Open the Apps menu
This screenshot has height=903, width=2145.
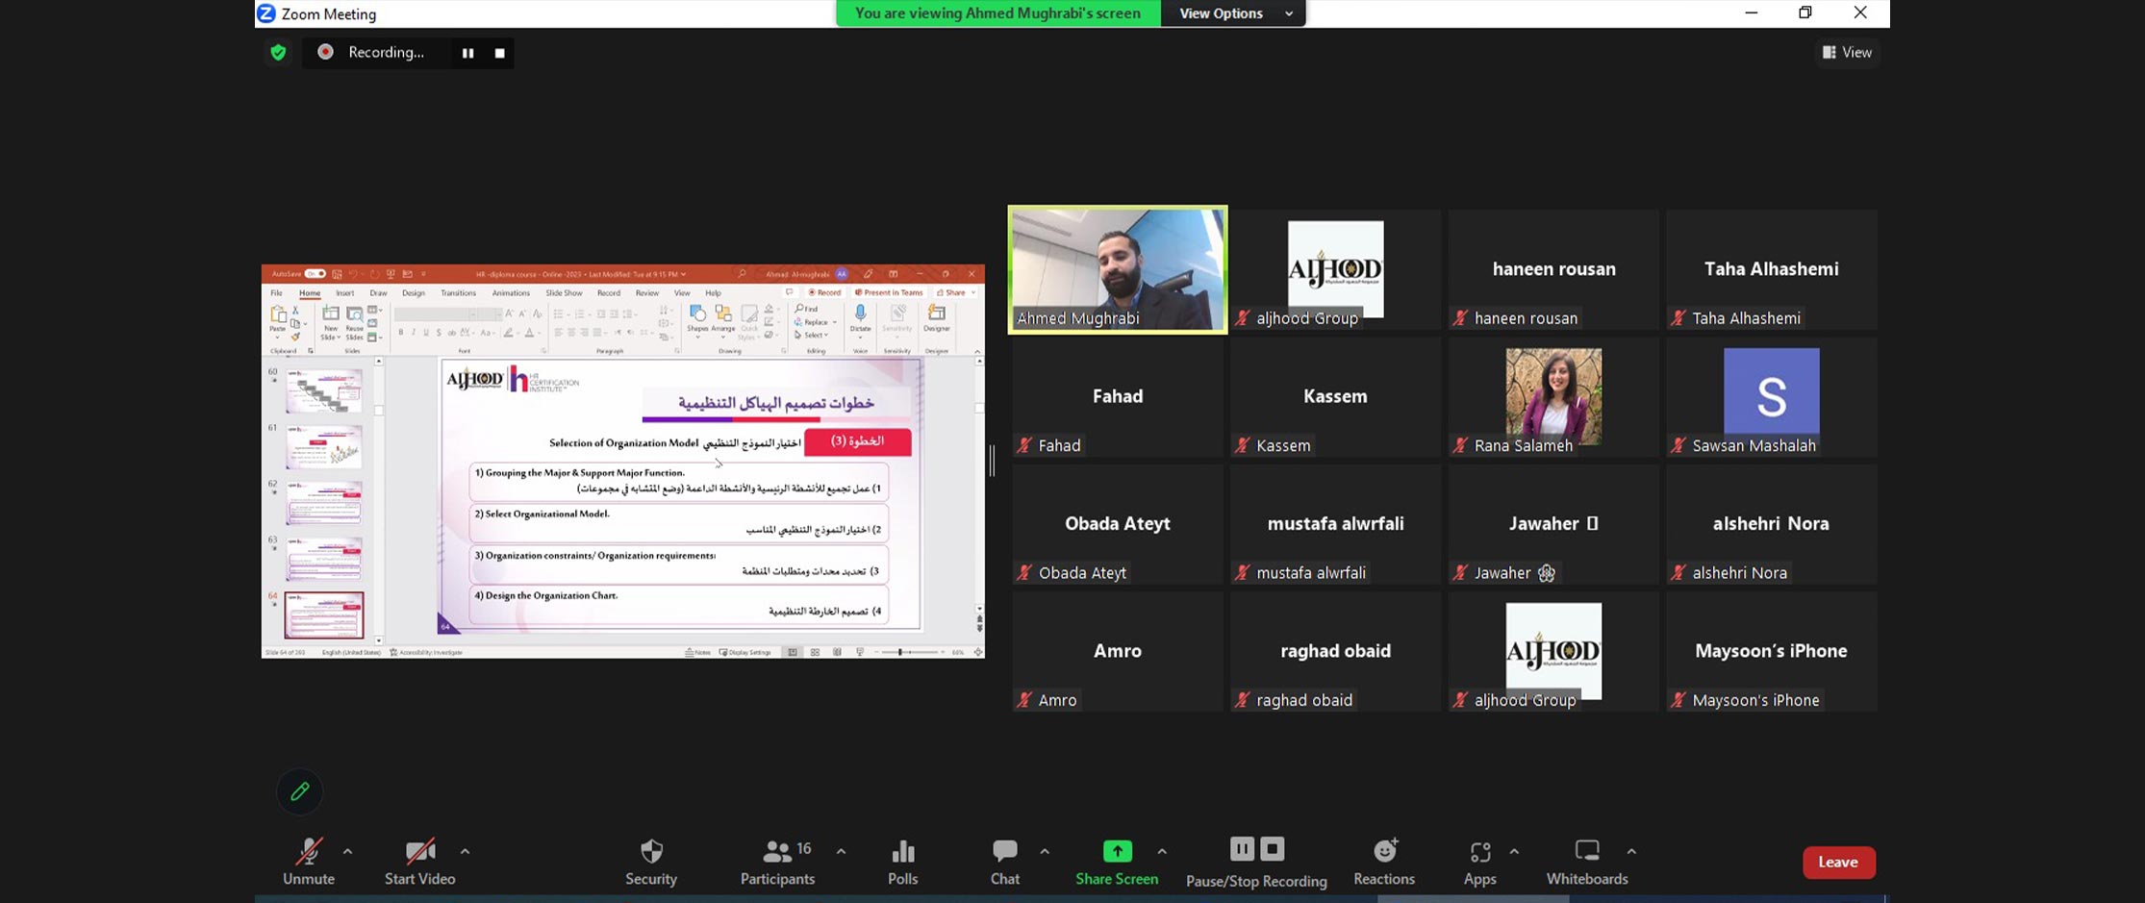coord(1479,862)
